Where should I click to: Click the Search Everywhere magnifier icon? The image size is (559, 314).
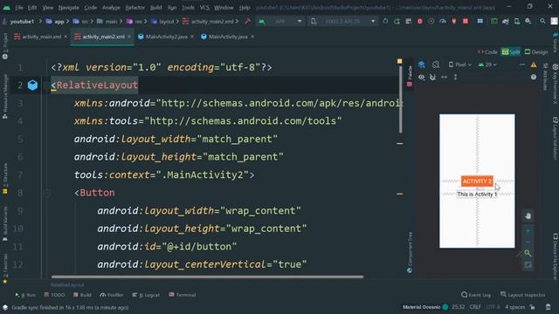pyautogui.click(x=542, y=21)
